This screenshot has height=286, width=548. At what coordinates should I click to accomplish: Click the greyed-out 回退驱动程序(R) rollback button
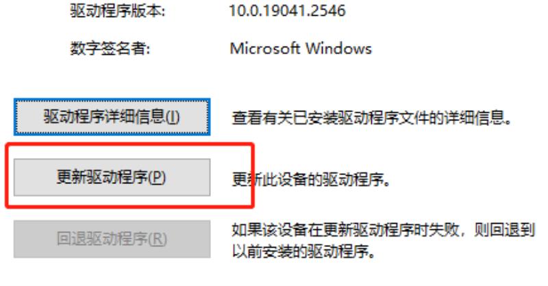coord(112,239)
